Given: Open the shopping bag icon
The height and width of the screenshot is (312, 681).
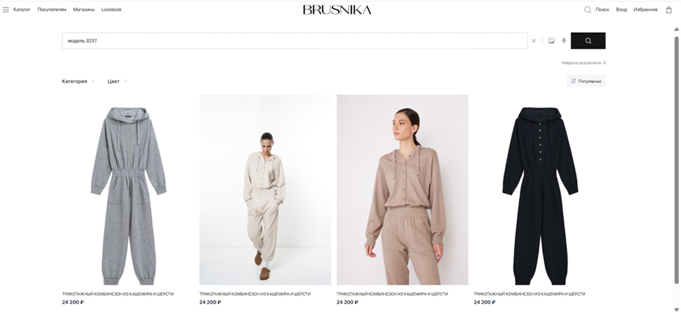Looking at the screenshot, I should 669,9.
